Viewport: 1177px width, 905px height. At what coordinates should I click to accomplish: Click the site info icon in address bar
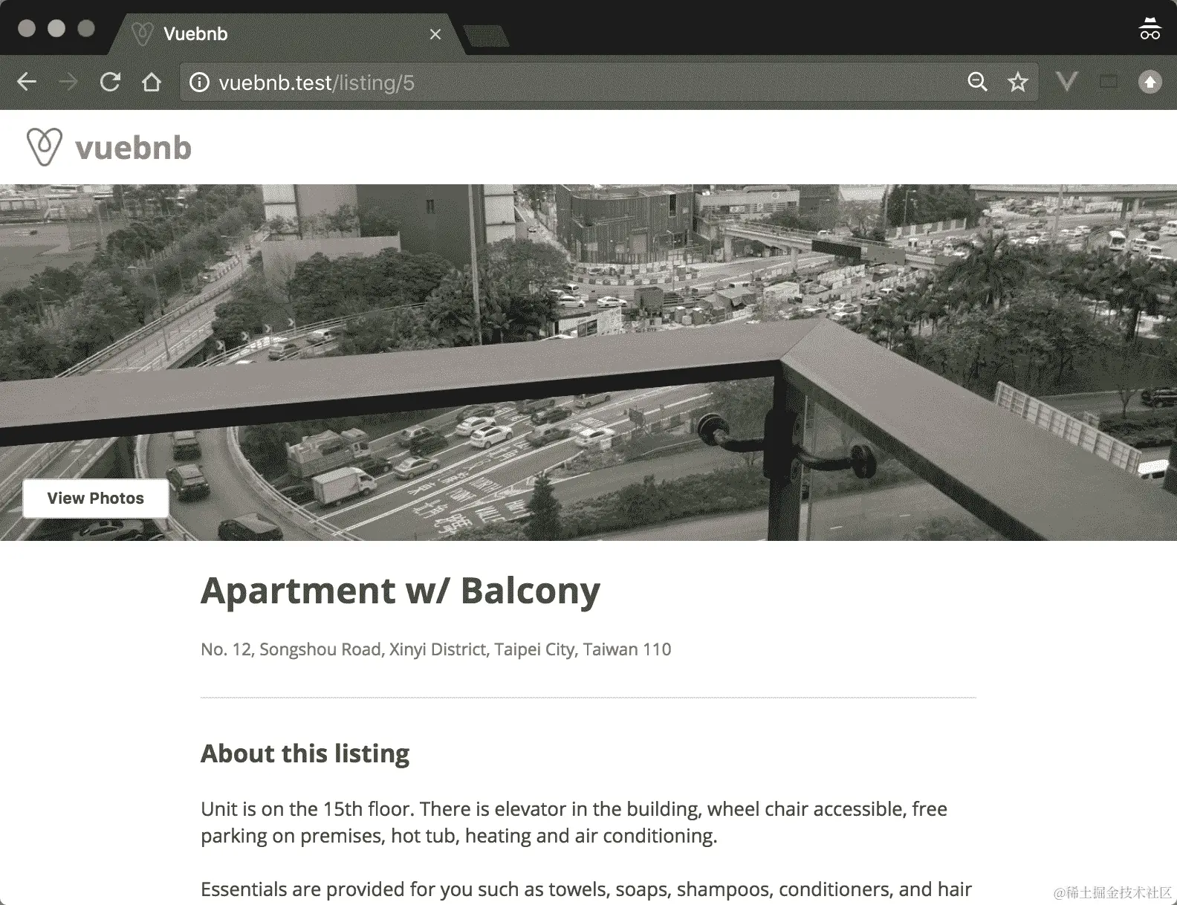[x=199, y=82]
